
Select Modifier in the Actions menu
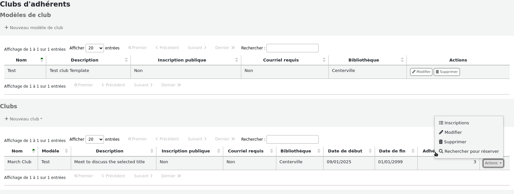tap(453, 132)
